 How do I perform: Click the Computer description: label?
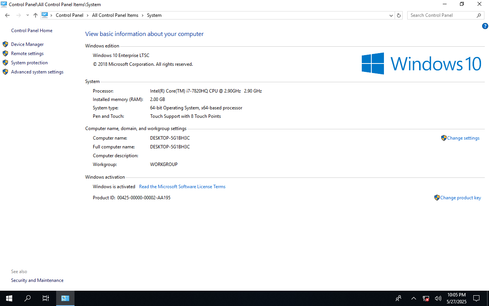pyautogui.click(x=115, y=156)
